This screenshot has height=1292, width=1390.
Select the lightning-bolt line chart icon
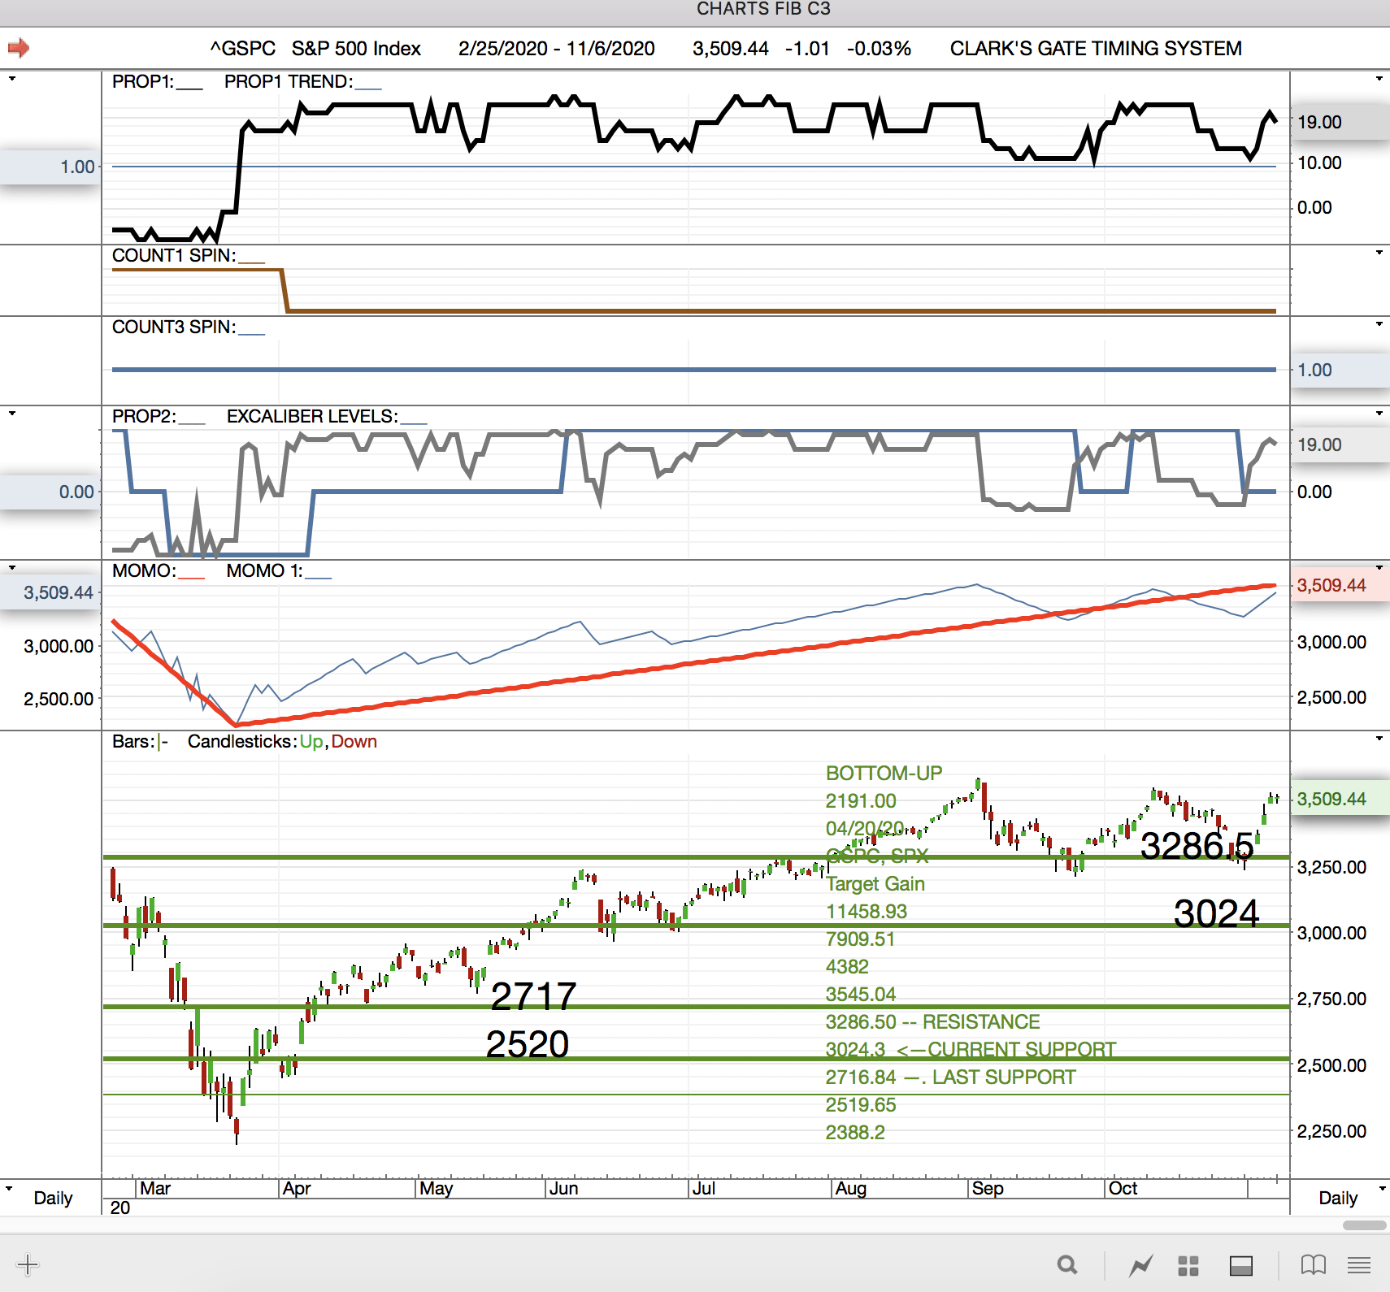point(1140,1265)
